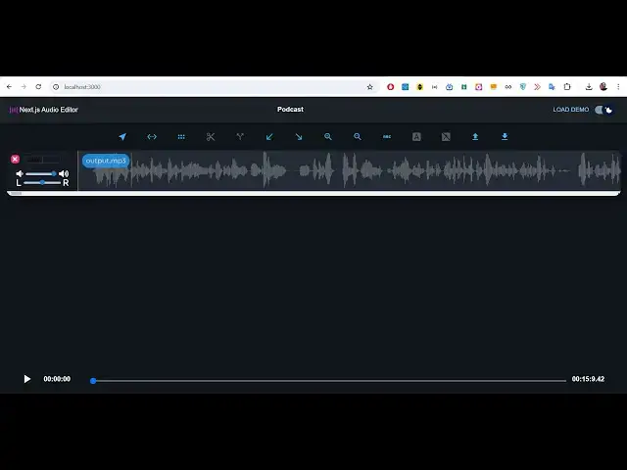This screenshot has height=470, width=627.
Task: Click the boxed letter A icon
Action: click(416, 137)
